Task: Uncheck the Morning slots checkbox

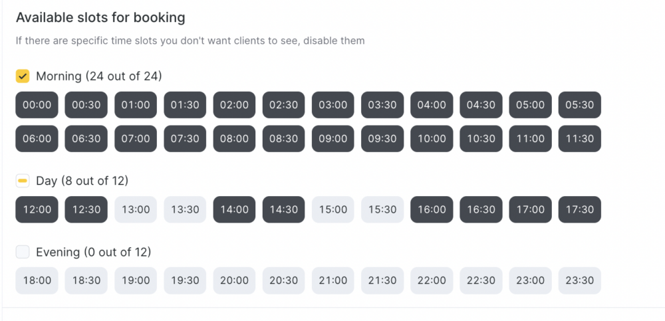Action: pyautogui.click(x=23, y=76)
